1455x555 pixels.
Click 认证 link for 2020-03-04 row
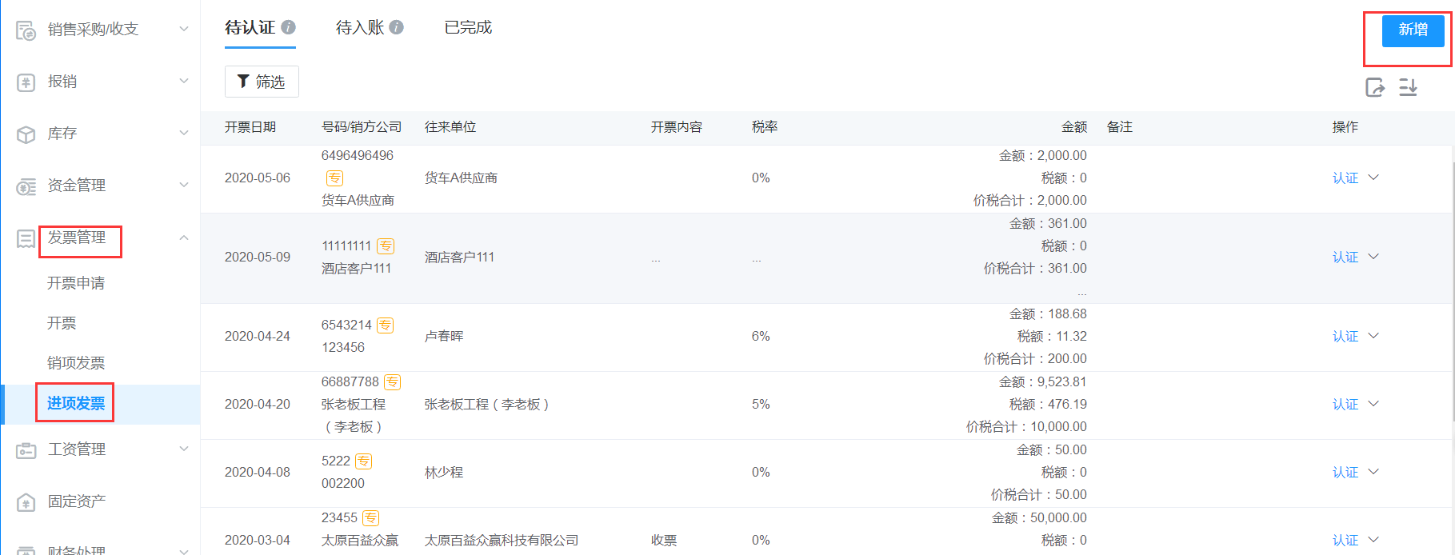point(1345,541)
